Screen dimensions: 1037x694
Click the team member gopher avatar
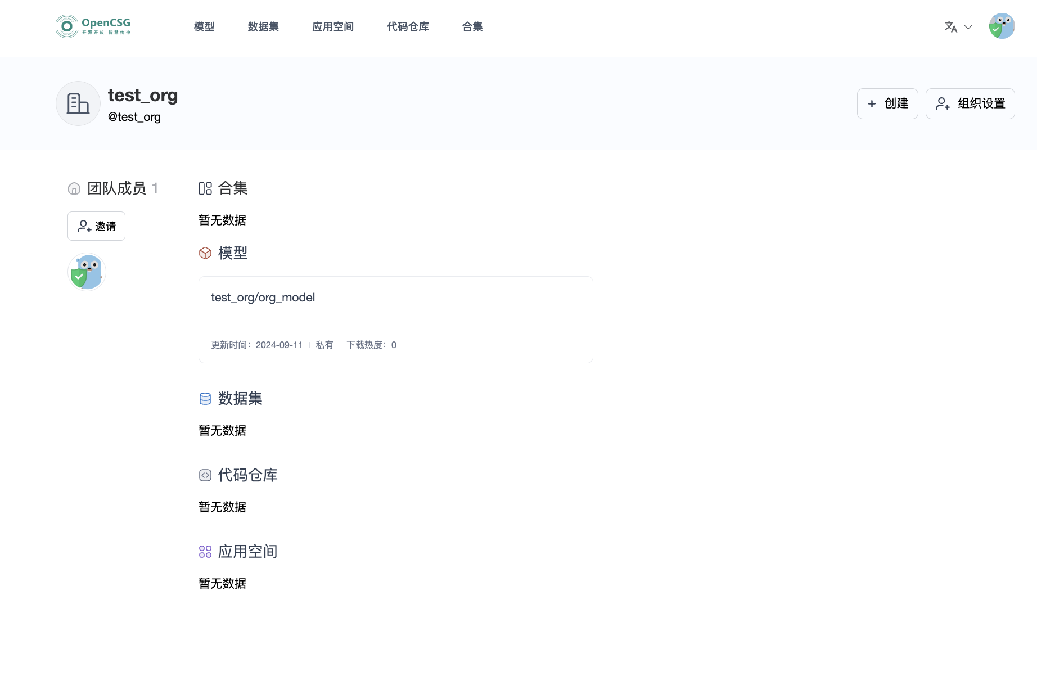pos(87,272)
